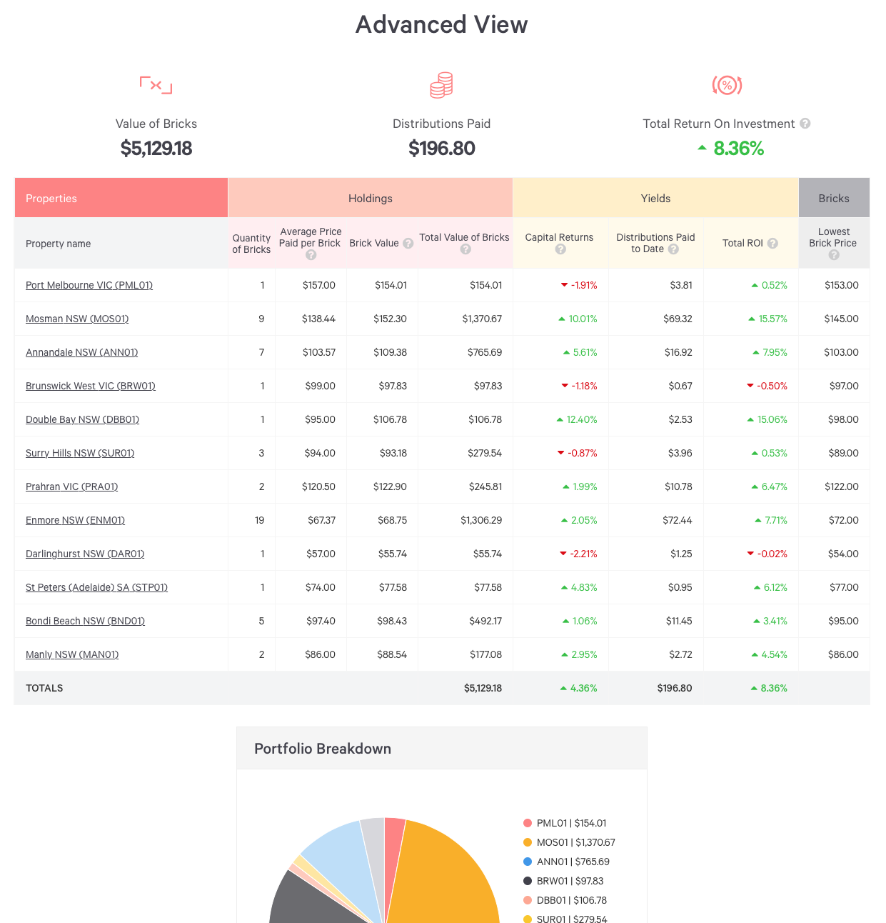The image size is (886, 923).
Task: Open help icon under Capital Returns header
Action: [x=560, y=249]
